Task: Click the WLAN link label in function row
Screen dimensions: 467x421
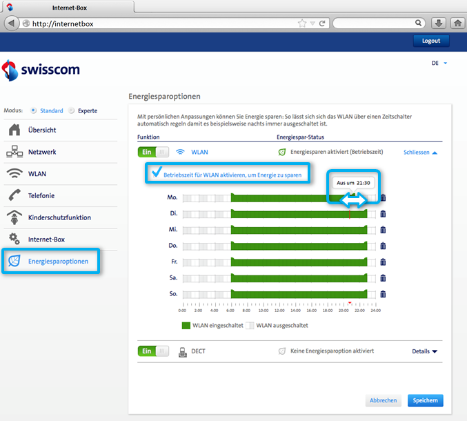Action: [199, 153]
